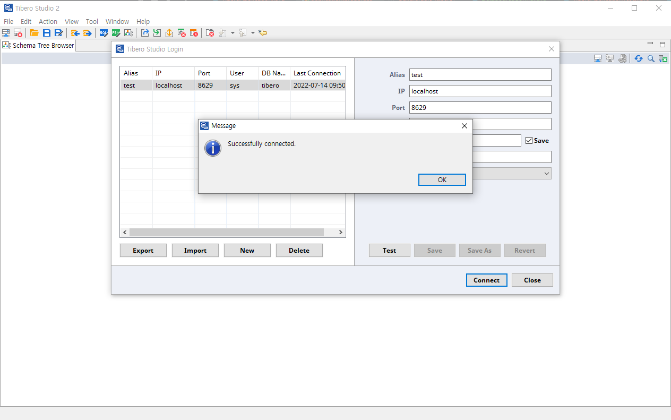Click into the Port input field
This screenshot has width=671, height=420.
480,108
